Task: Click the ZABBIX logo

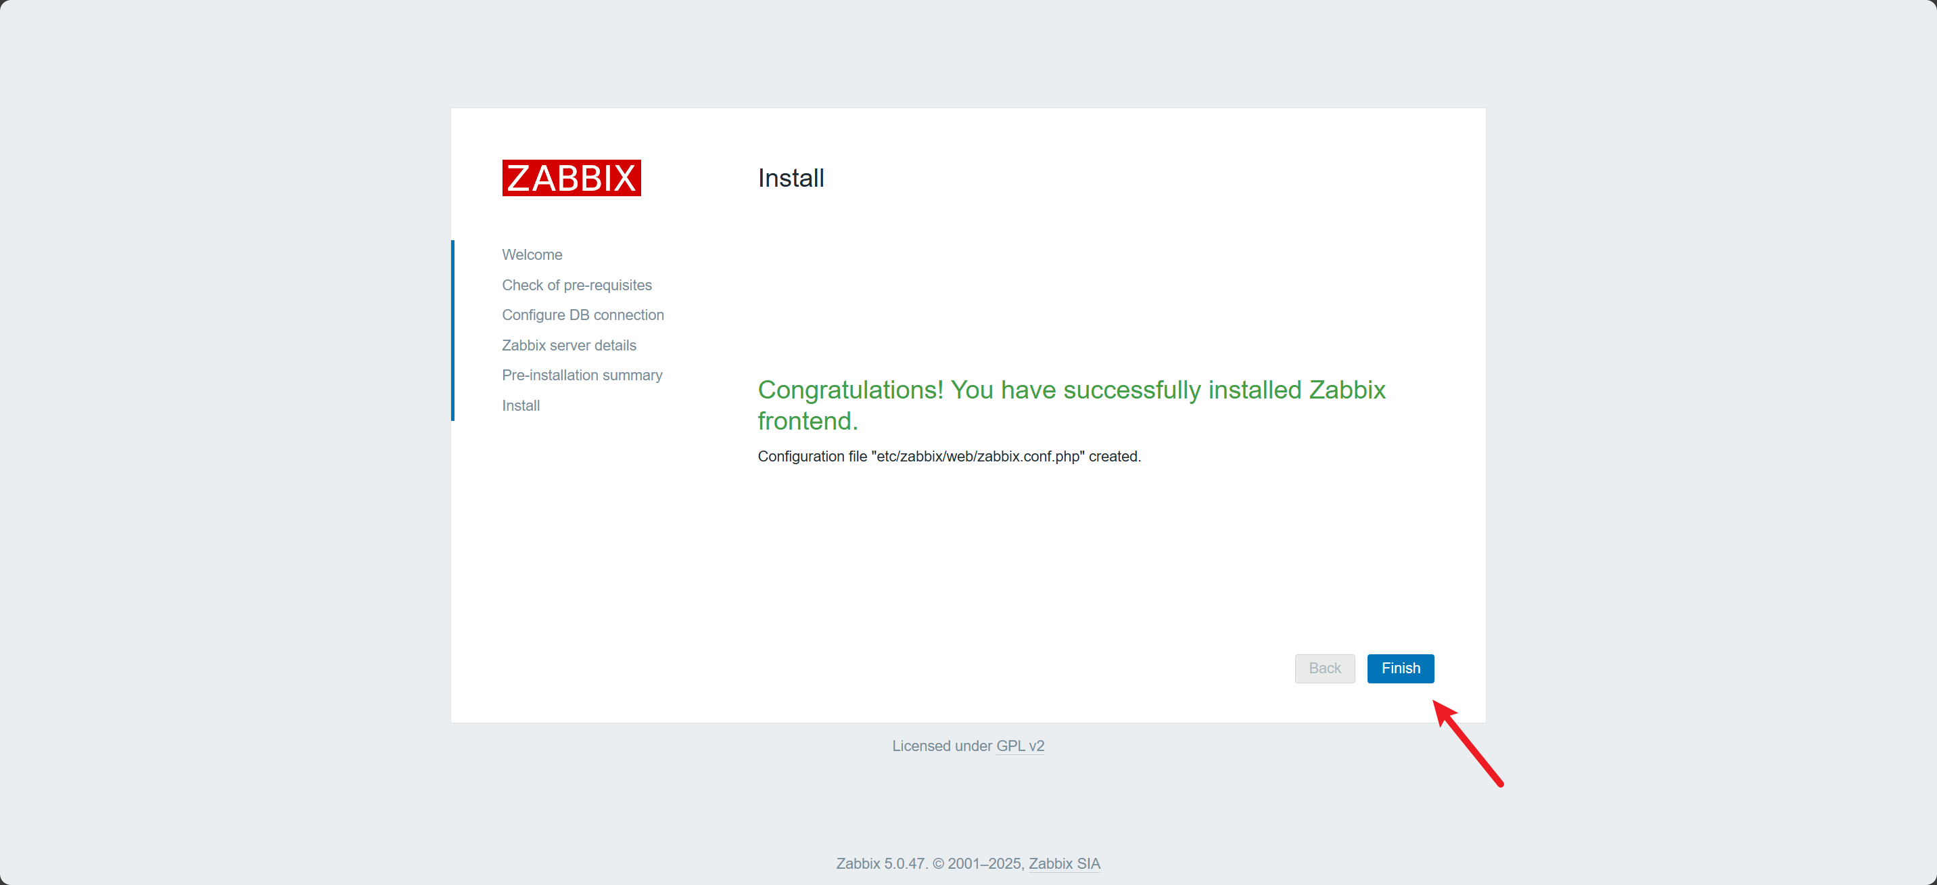Action: click(x=571, y=179)
